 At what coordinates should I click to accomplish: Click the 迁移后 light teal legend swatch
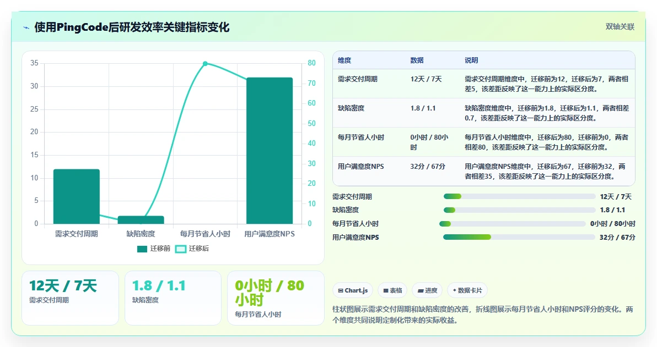[x=181, y=249]
